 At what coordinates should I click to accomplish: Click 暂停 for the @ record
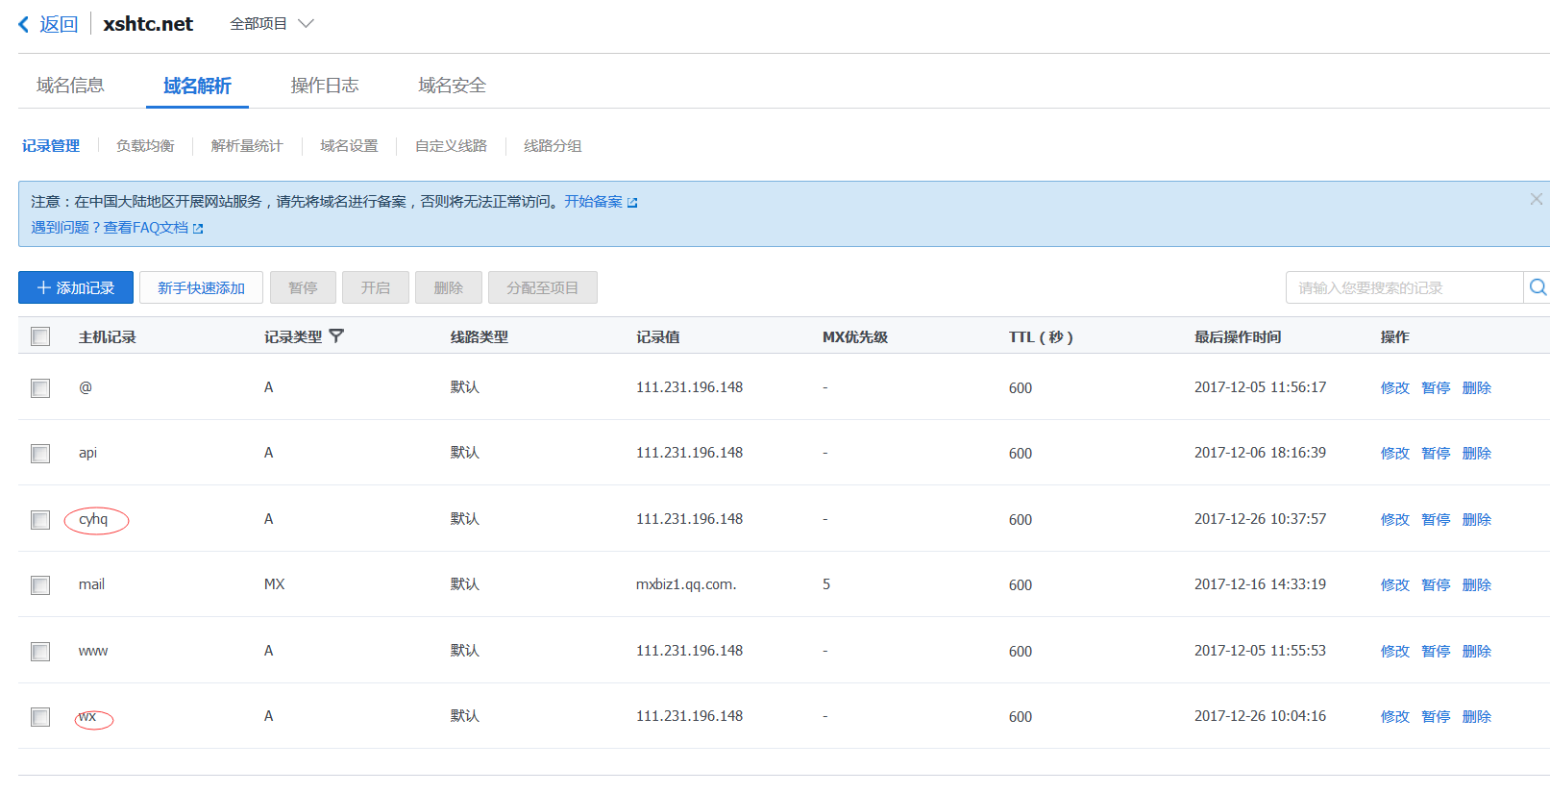tap(1436, 388)
